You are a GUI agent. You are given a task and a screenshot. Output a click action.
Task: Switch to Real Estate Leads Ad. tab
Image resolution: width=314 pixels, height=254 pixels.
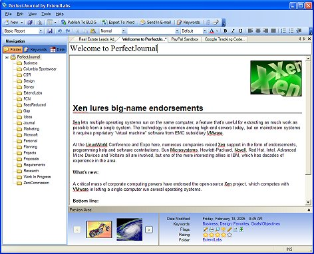(x=96, y=39)
